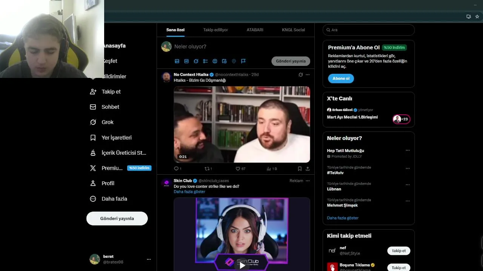Click the browser install app icon
This screenshot has width=483, height=271.
[468, 17]
